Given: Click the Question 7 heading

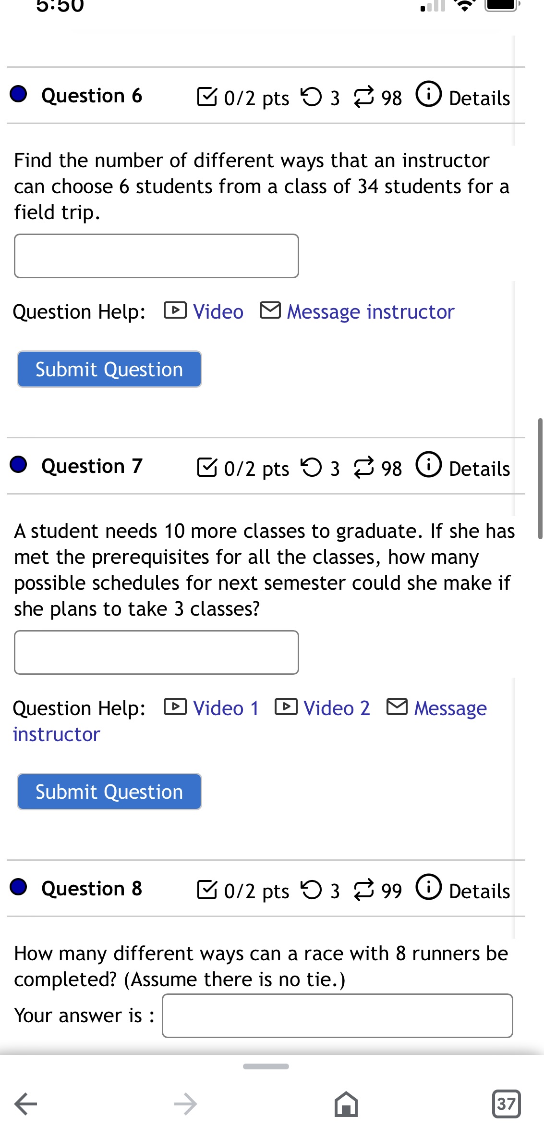Looking at the screenshot, I should pos(92,465).
